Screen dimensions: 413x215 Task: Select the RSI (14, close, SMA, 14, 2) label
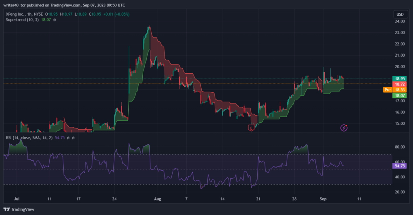tap(29, 138)
